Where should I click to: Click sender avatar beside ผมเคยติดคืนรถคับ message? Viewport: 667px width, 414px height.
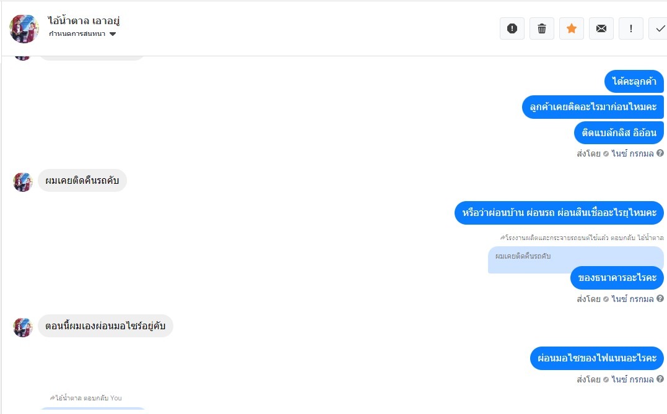[x=23, y=181]
